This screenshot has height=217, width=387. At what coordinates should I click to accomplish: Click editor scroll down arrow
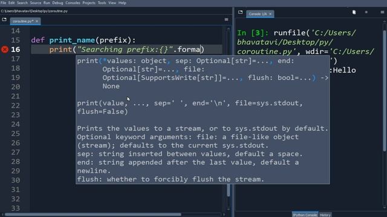click(229, 209)
